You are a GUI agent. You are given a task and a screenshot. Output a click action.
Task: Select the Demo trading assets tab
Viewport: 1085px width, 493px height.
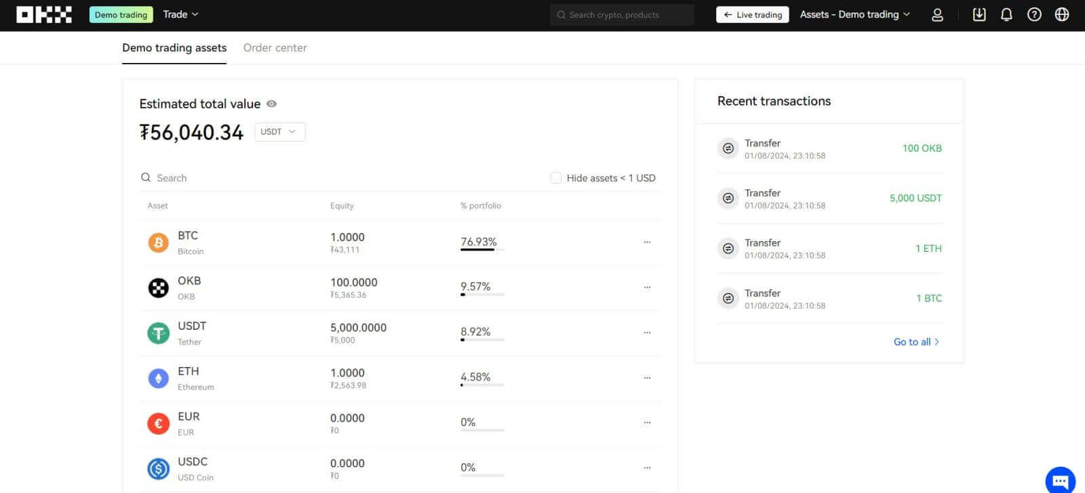coord(174,48)
